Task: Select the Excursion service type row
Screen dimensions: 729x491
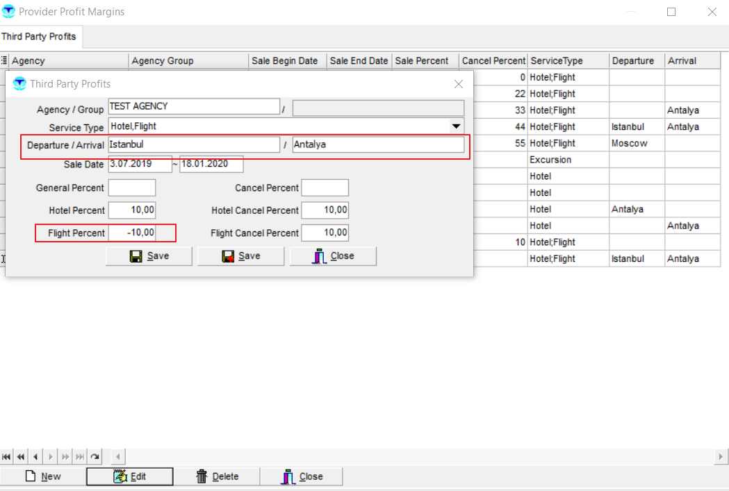Action: [x=550, y=160]
